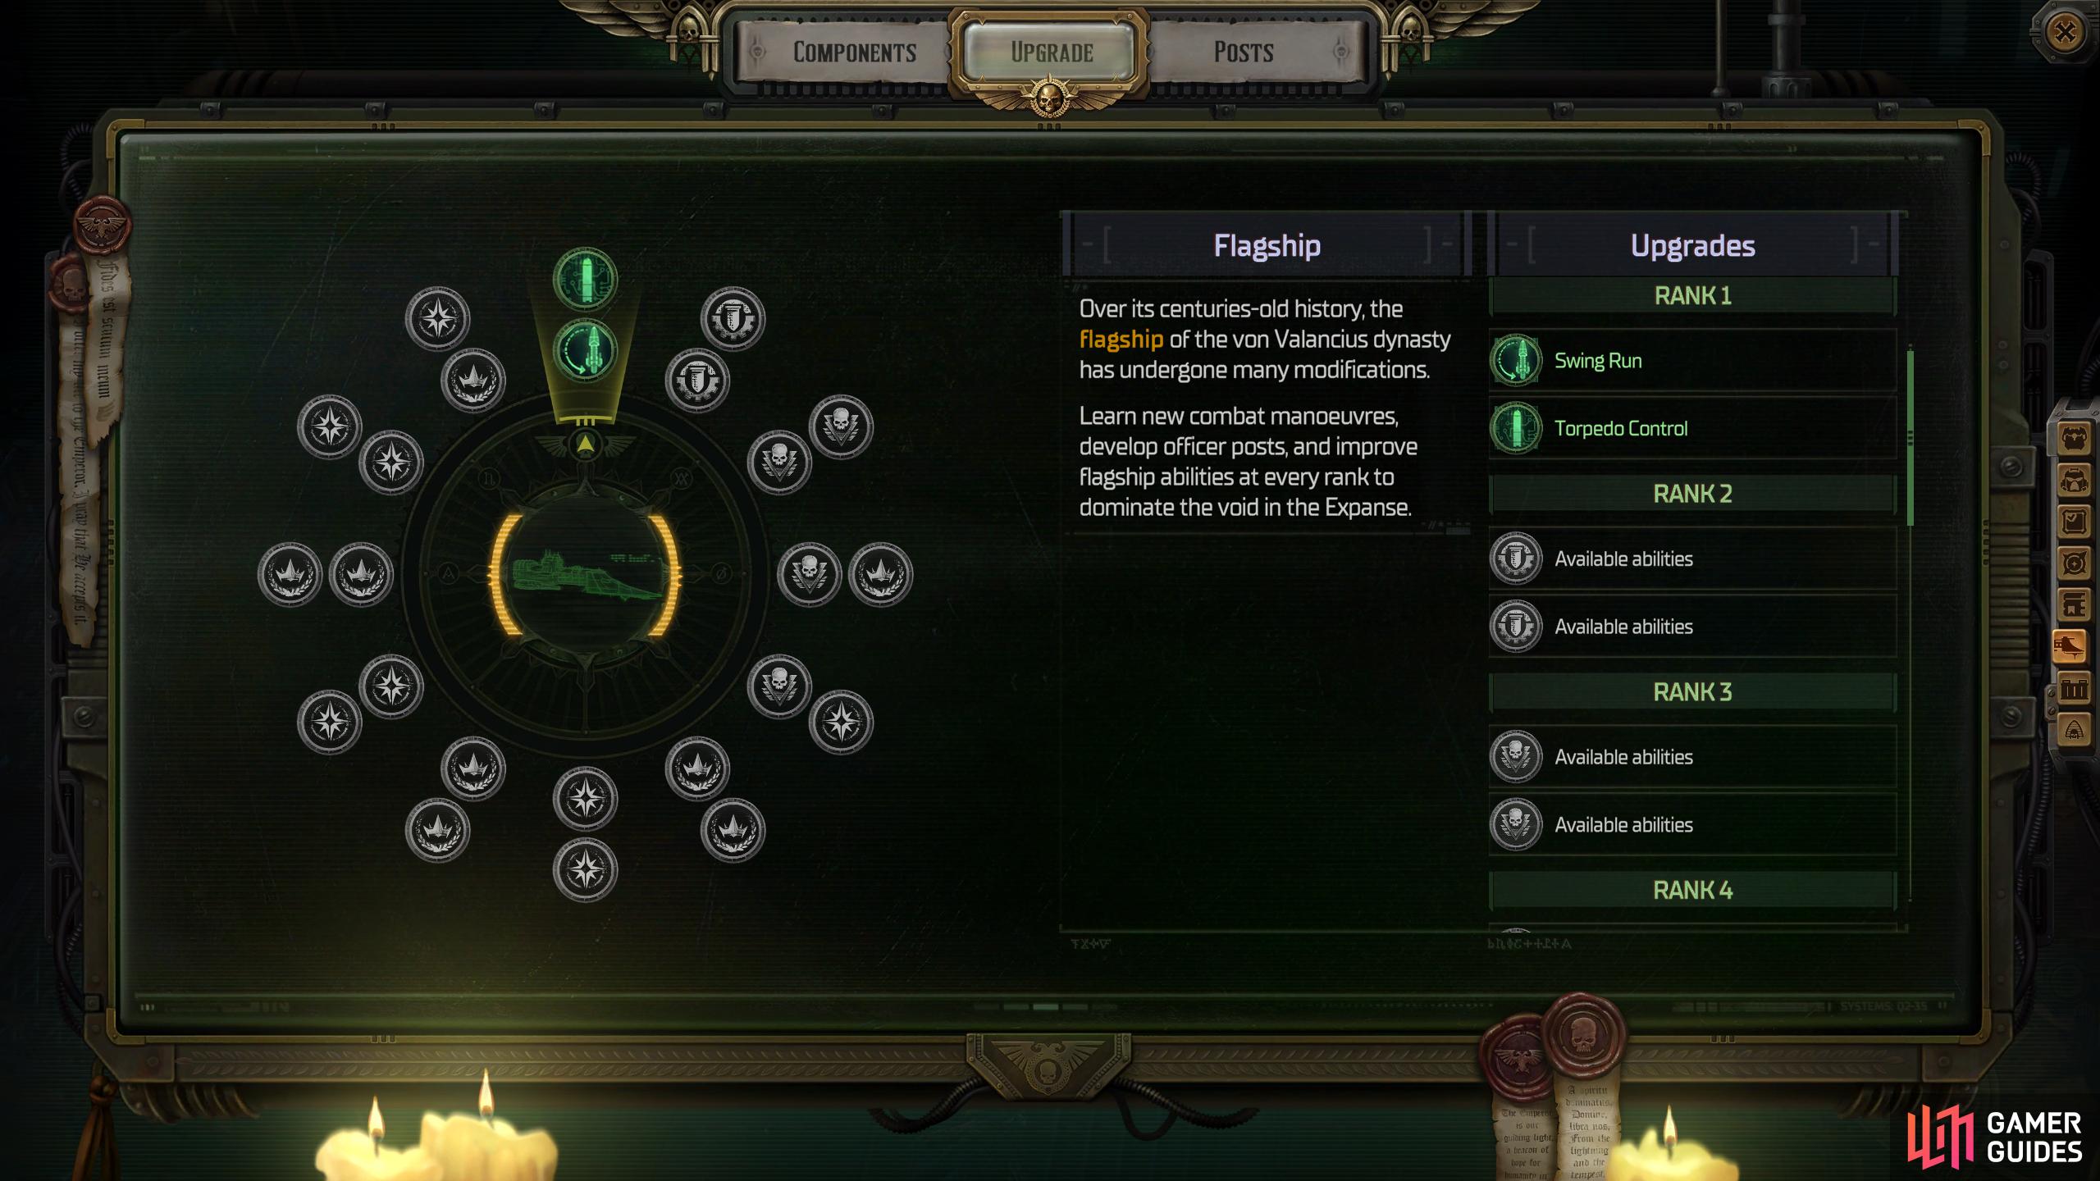
Task: Expand Rank 2 available abilities section
Action: pos(1695,558)
